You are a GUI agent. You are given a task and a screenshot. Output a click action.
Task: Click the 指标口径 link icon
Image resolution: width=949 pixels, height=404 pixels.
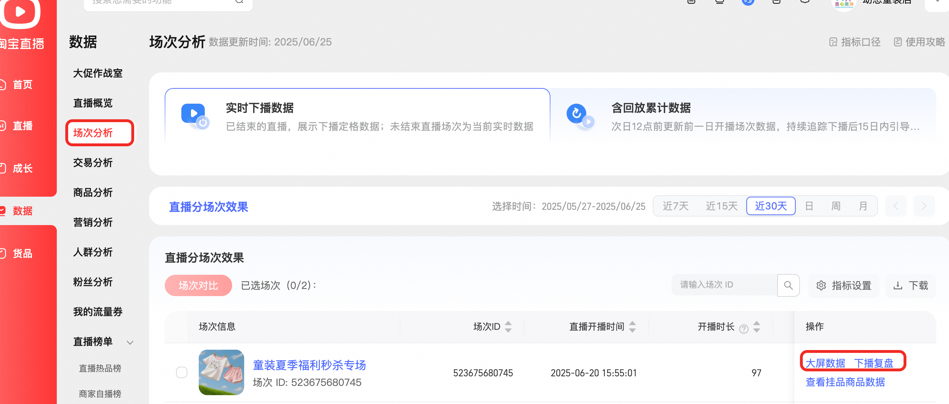(833, 42)
